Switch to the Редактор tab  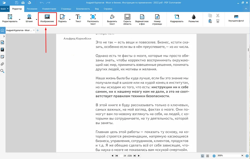[17, 9]
